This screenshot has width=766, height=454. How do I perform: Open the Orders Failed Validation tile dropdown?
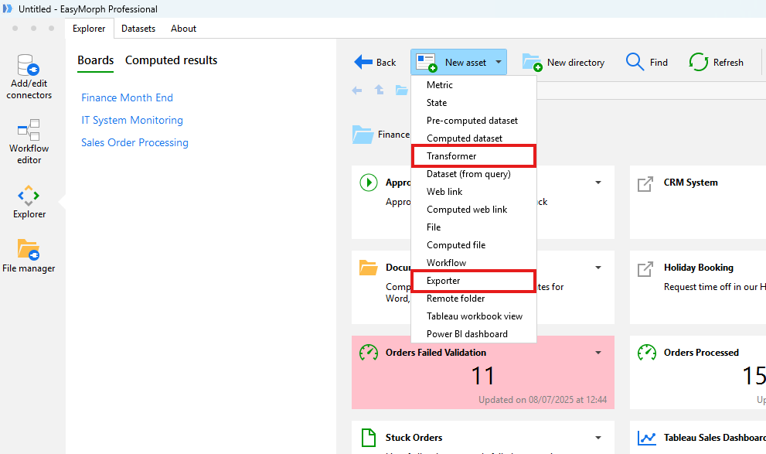pos(597,352)
